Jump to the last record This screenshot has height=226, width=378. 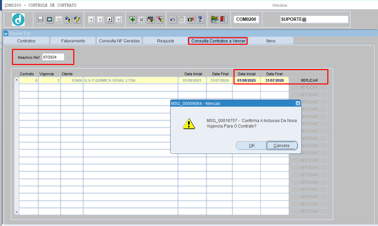[119, 19]
